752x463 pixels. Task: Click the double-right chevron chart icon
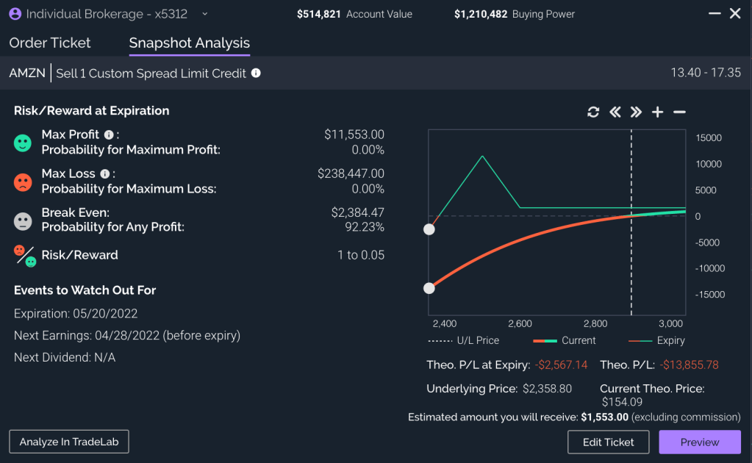(635, 112)
